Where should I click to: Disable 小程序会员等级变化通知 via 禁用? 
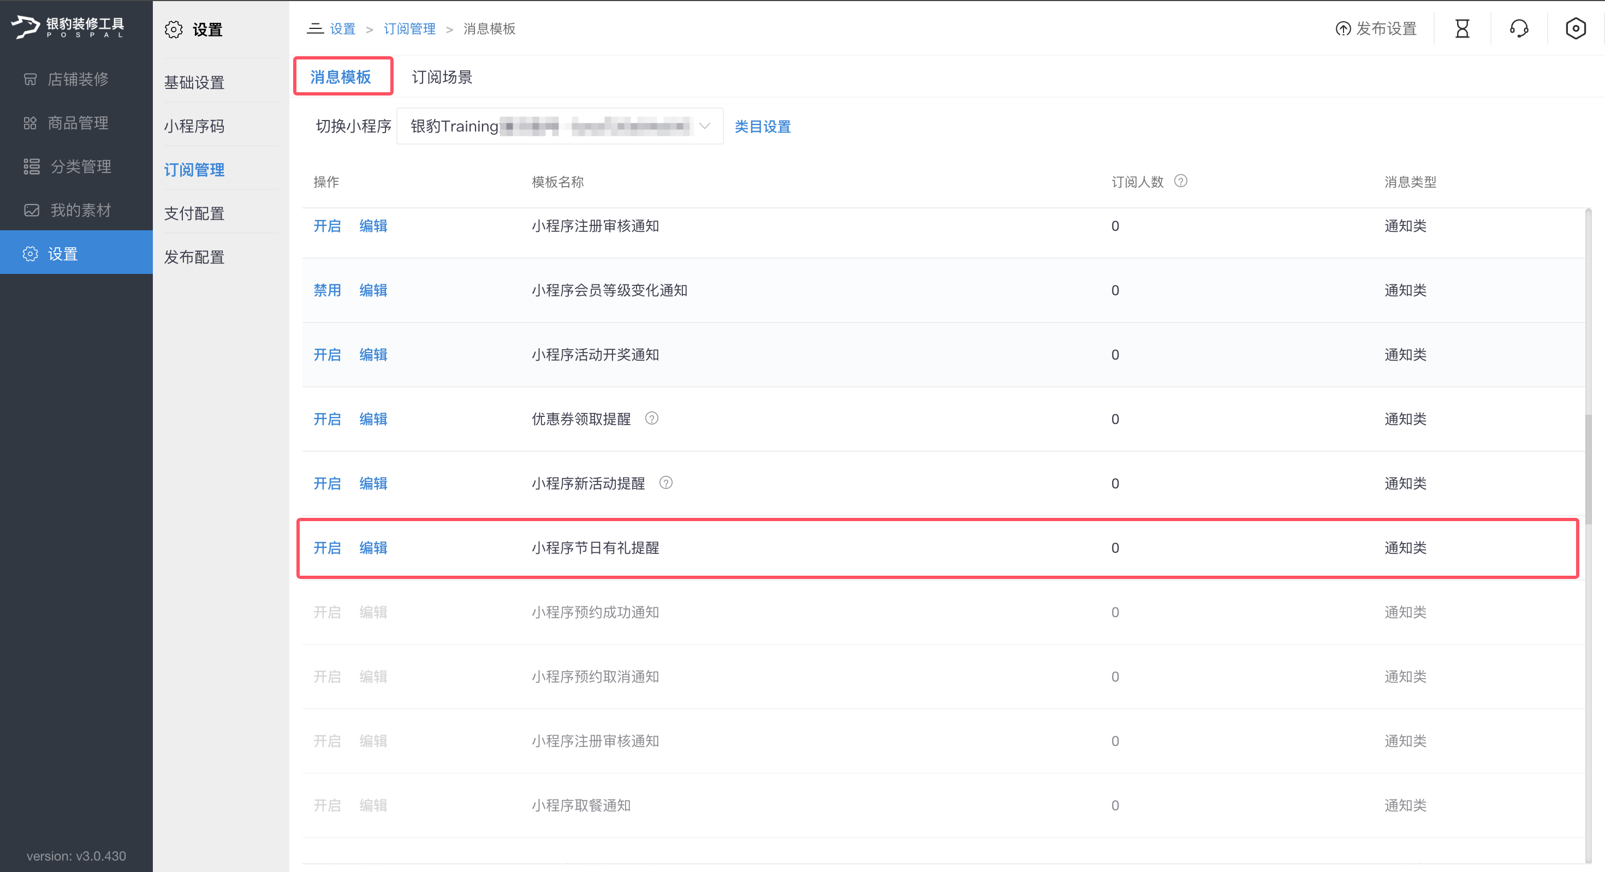[326, 290]
